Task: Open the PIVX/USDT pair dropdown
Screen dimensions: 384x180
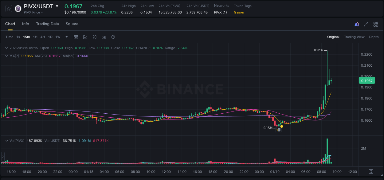Action: click(x=57, y=6)
